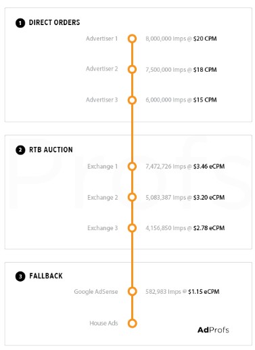Select the Exchange 3 orange node
The height and width of the screenshot is (350, 255).
[132, 227]
